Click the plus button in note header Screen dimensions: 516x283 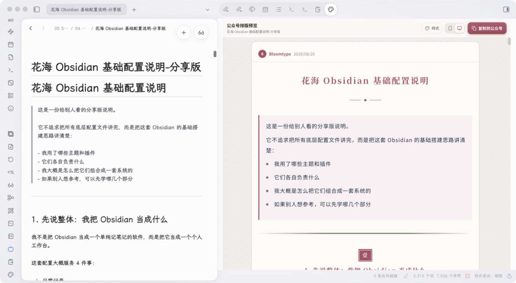click(184, 32)
